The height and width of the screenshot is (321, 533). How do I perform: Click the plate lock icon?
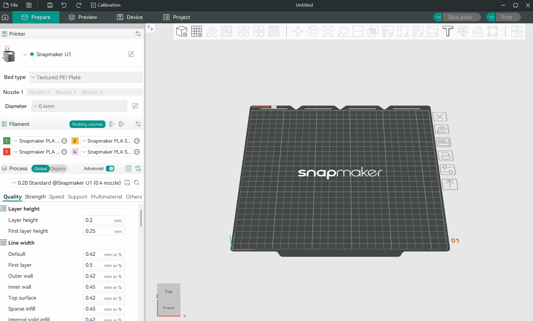[x=445, y=156]
